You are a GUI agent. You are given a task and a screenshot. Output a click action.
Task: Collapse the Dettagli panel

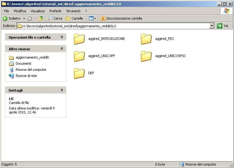pos(62,90)
